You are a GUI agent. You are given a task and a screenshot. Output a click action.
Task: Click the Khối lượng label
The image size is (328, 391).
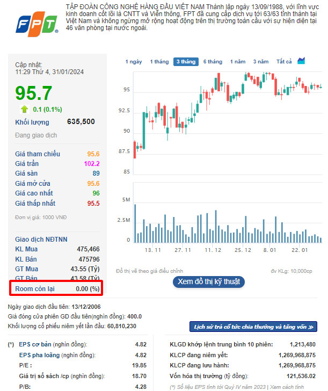(32, 122)
